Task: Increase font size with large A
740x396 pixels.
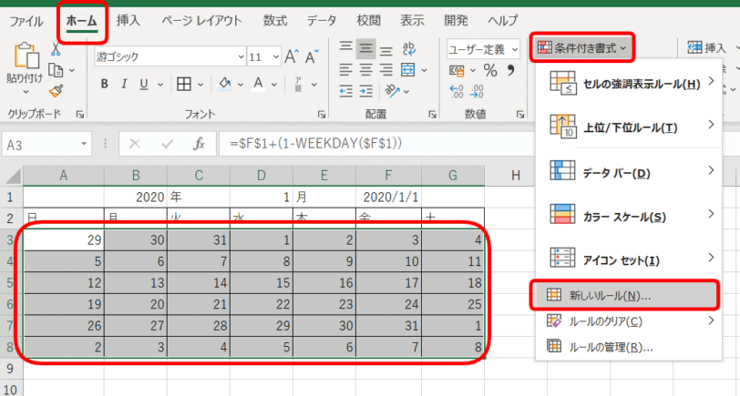Action: click(x=292, y=56)
